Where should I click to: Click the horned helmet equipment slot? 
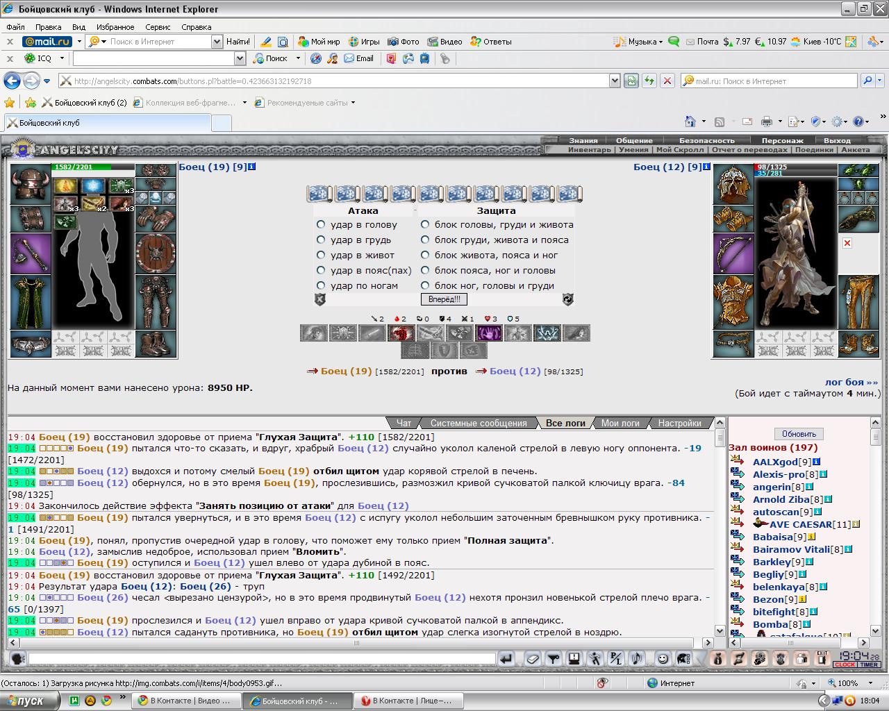30,183
